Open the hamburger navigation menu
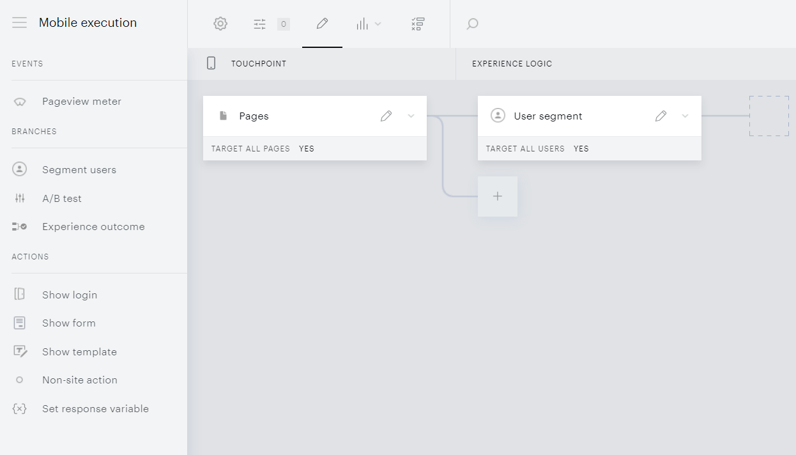The height and width of the screenshot is (455, 796). point(19,23)
